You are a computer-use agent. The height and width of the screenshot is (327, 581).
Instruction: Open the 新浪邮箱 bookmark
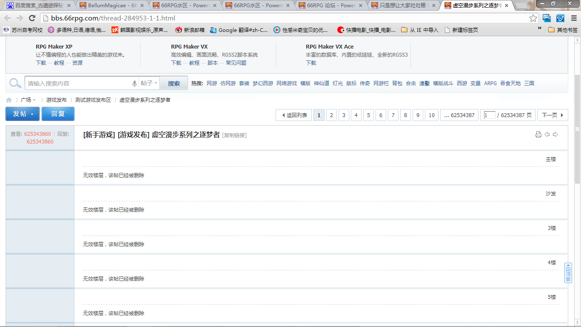190,30
